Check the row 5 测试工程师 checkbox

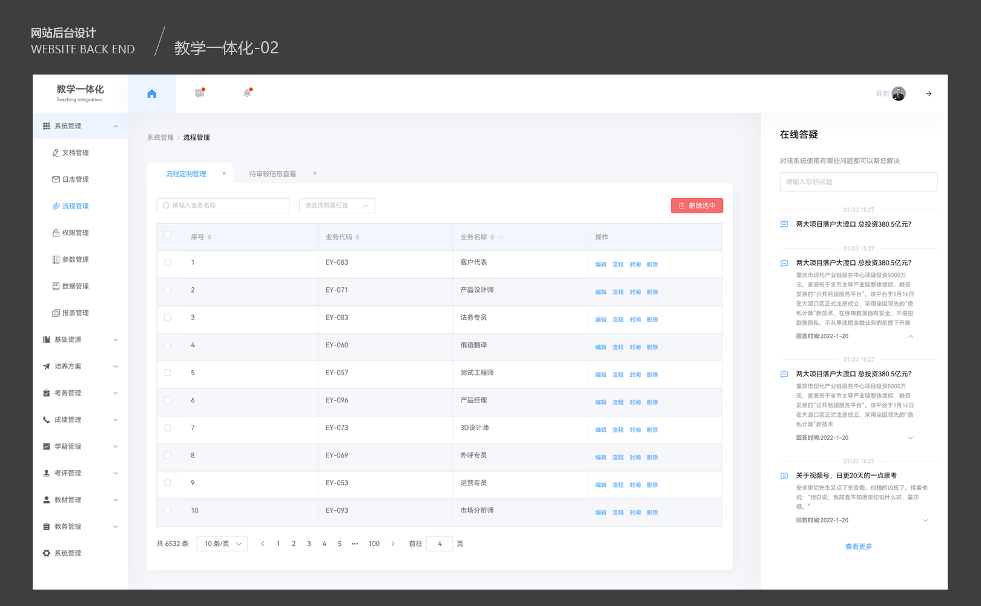[x=168, y=373]
